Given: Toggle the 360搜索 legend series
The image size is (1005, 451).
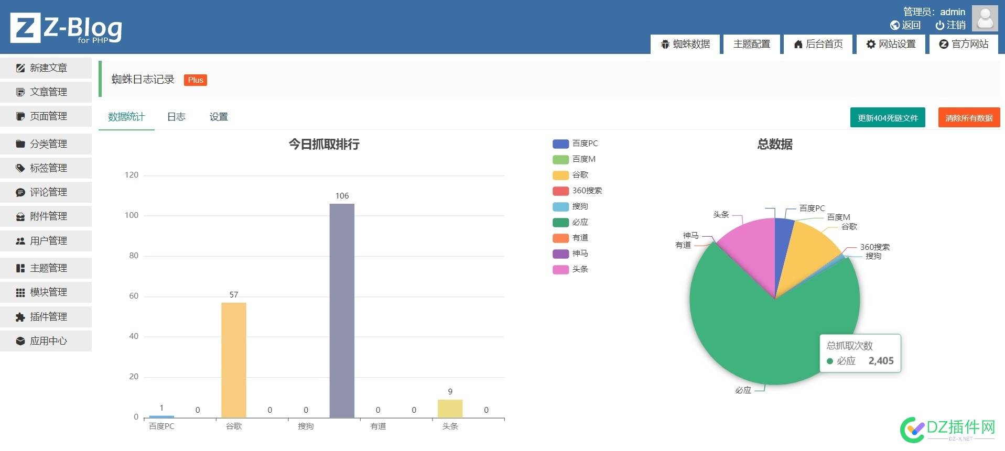Looking at the screenshot, I should click(x=577, y=191).
